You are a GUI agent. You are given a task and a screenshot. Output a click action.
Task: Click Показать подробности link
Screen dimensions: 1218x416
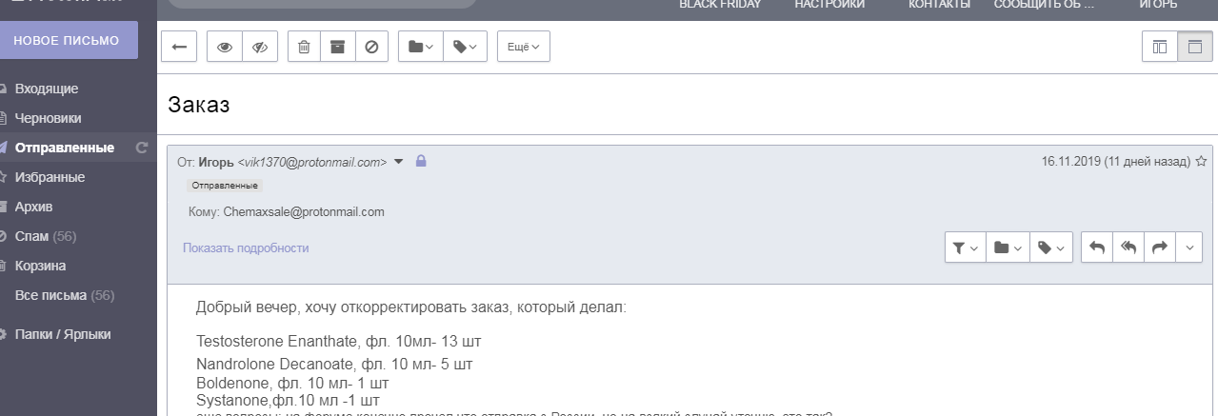click(x=246, y=248)
